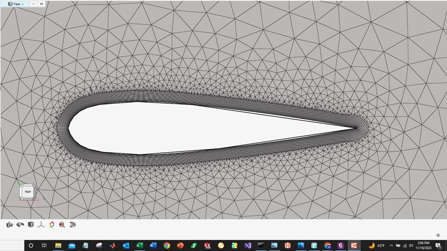447x251 pixels.
Task: Click TOP on the view orientation cube
Action: pyautogui.click(x=28, y=192)
